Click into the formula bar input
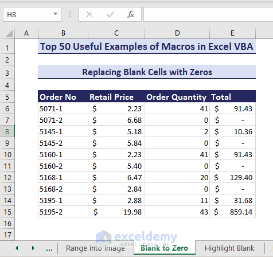This screenshot has height=257, width=273. [208, 14]
